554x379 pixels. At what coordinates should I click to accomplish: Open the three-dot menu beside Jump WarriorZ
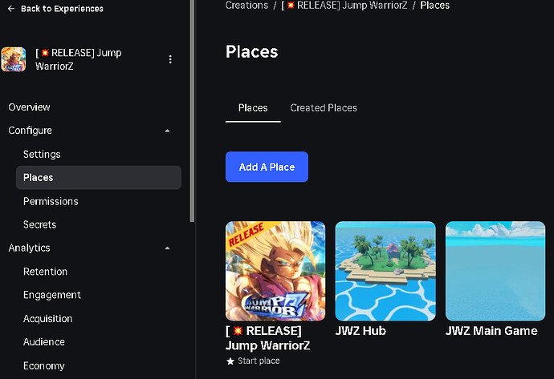pos(170,59)
